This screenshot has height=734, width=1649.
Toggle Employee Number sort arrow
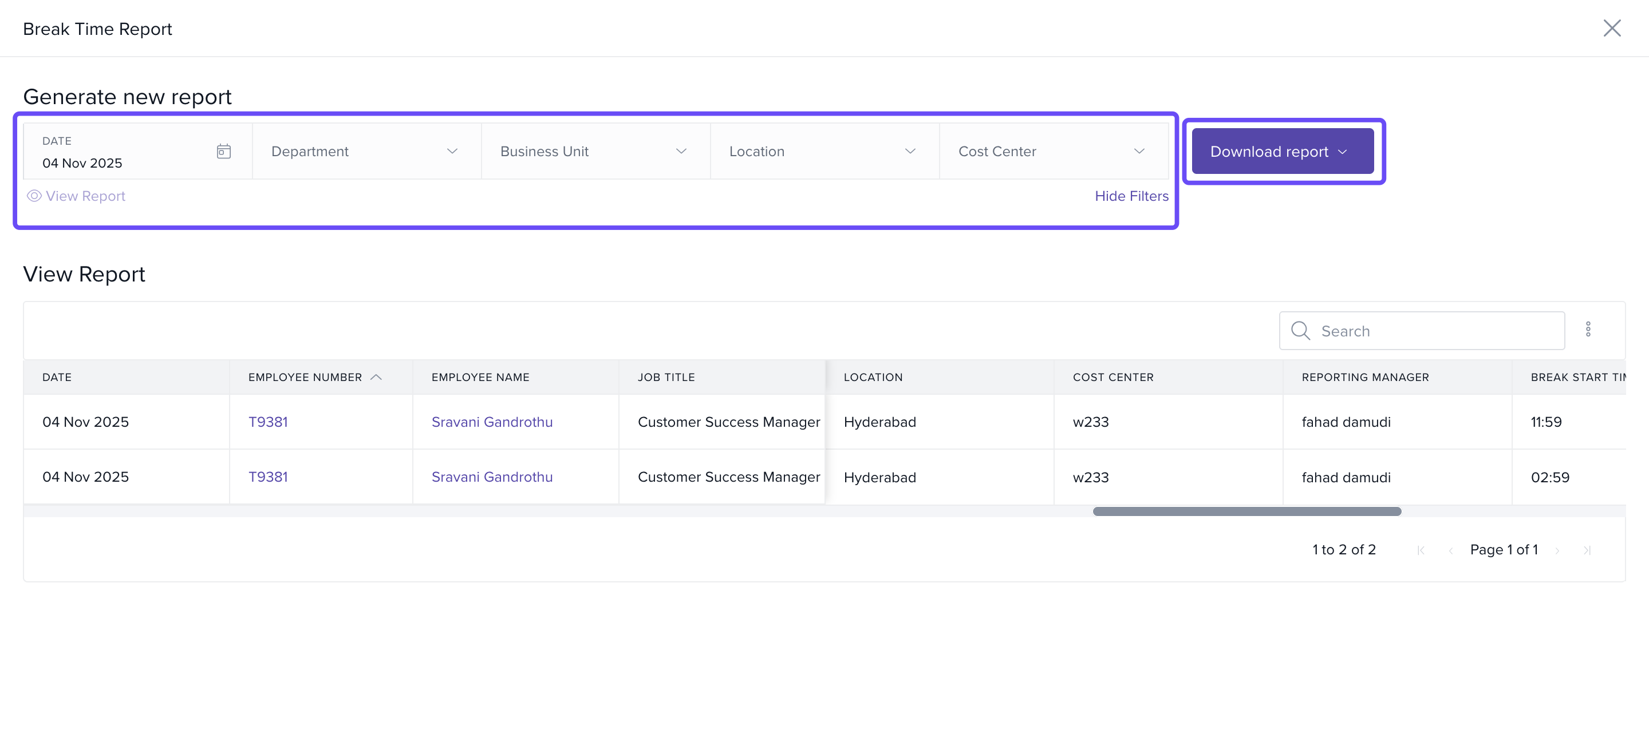coord(376,377)
